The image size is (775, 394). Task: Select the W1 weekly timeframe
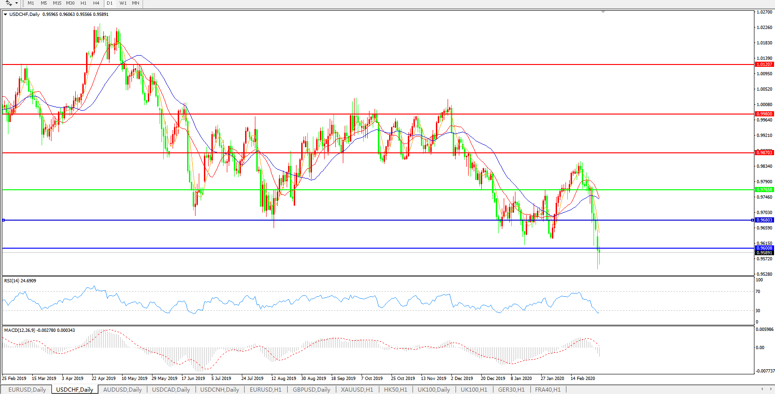(x=123, y=3)
